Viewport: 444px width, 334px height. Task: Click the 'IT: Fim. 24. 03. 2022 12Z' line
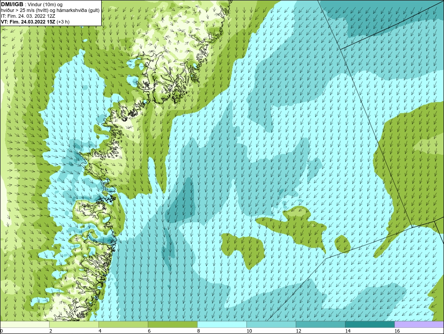click(27, 16)
